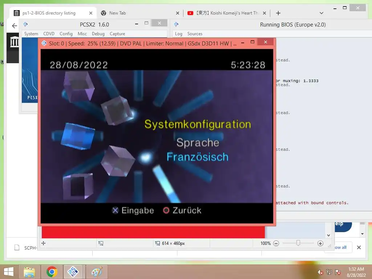The image size is (372, 279).
Task: Click the browser page scrollbar down arrow
Action: (x=362, y=234)
